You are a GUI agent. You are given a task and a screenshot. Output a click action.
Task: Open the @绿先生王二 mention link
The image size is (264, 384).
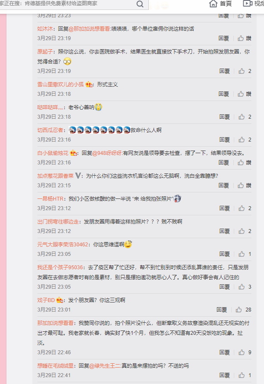click(x=104, y=365)
